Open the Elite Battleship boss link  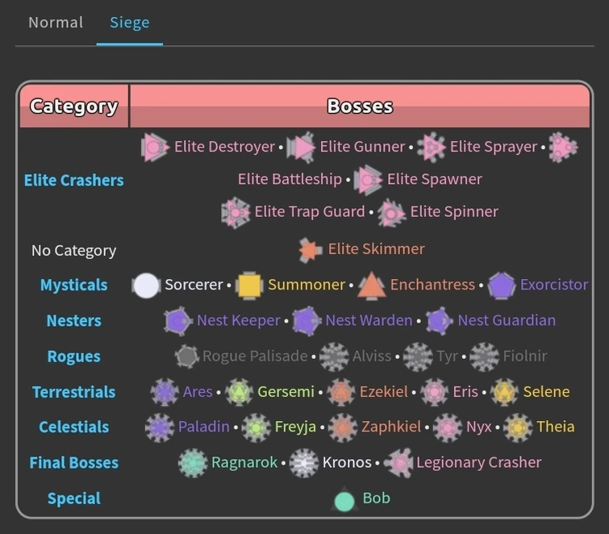click(290, 179)
